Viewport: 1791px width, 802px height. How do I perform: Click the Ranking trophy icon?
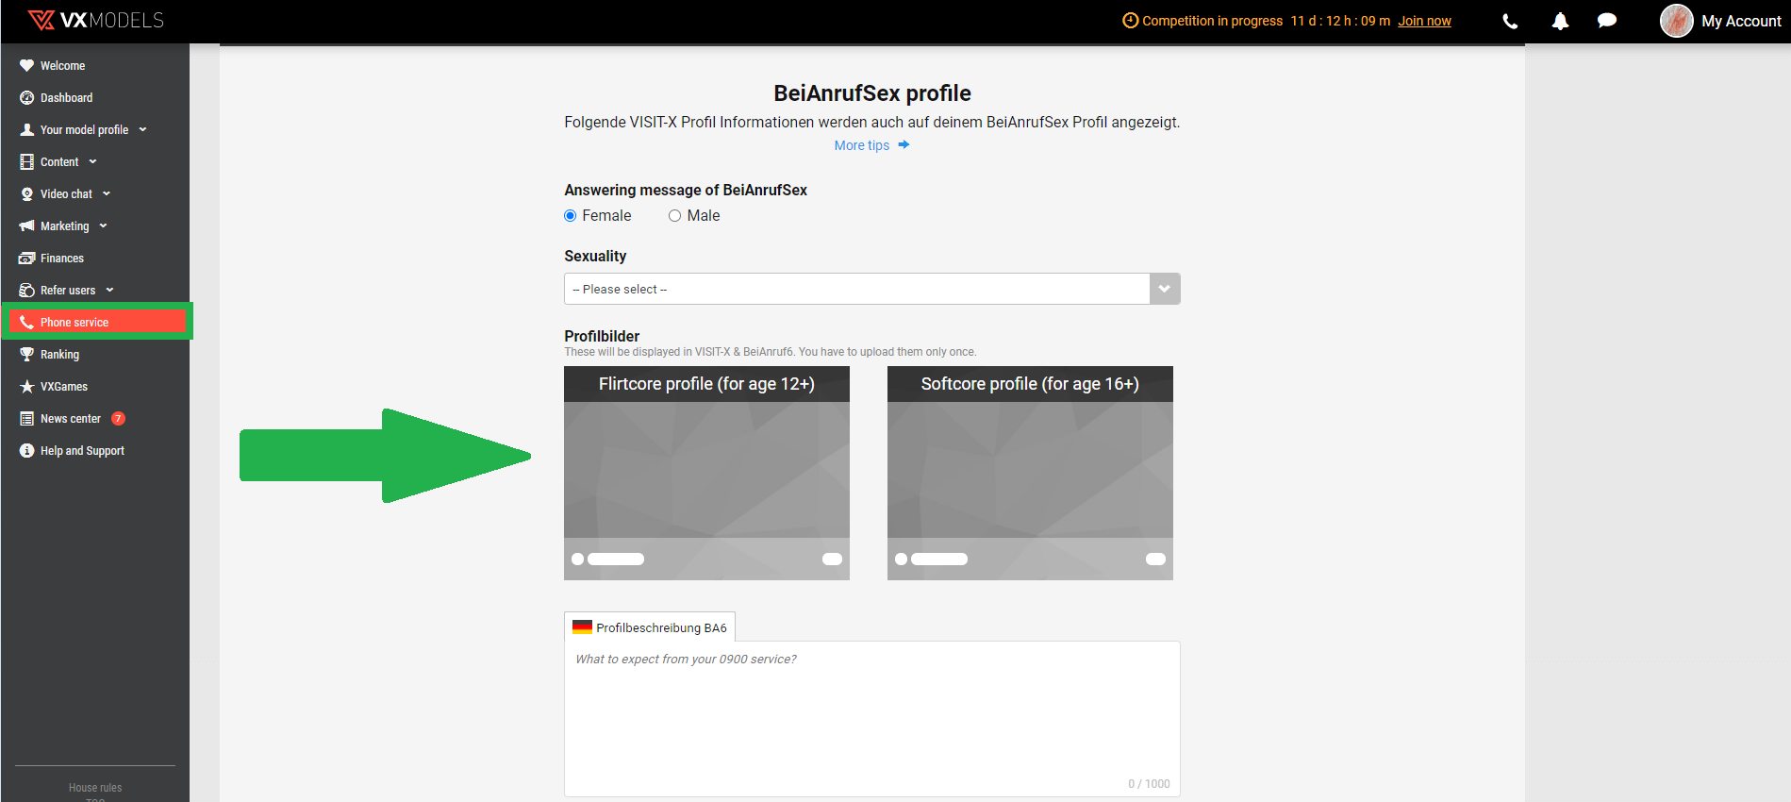pyautogui.click(x=26, y=355)
